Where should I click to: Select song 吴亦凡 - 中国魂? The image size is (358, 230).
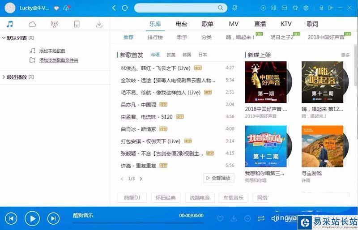coord(138,105)
